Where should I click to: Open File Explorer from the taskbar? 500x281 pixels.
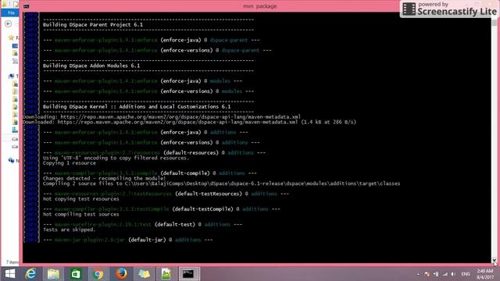(53, 274)
